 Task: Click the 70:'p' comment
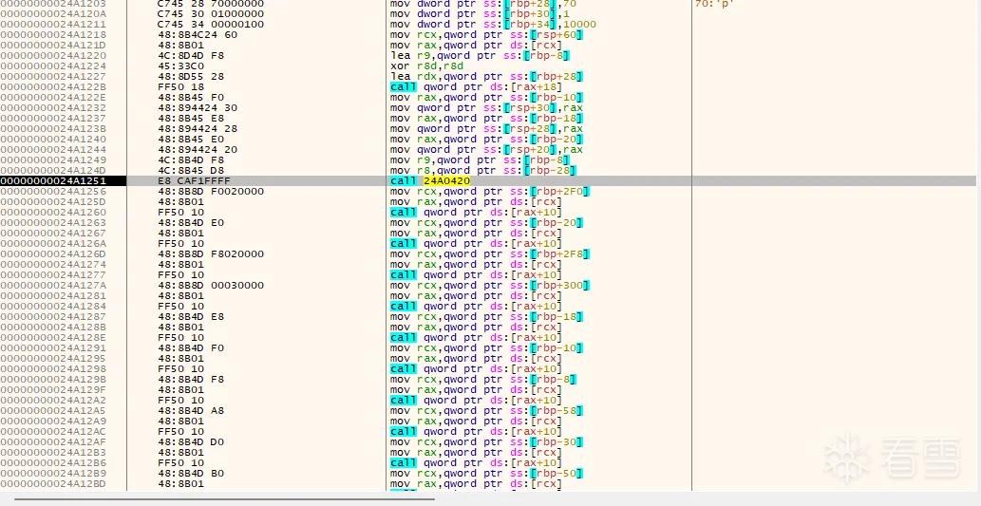tap(714, 4)
